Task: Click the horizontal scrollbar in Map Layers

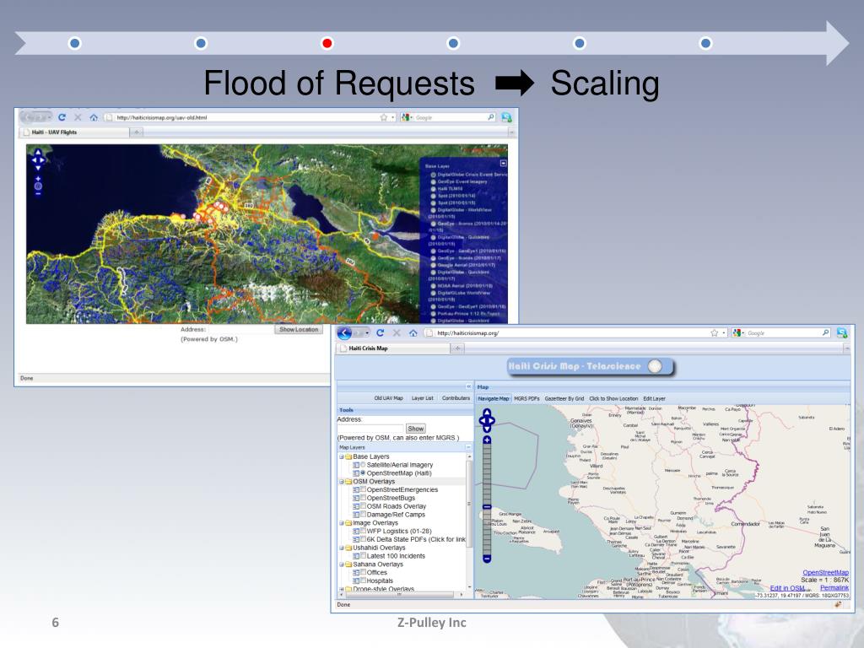Action: pos(399,595)
